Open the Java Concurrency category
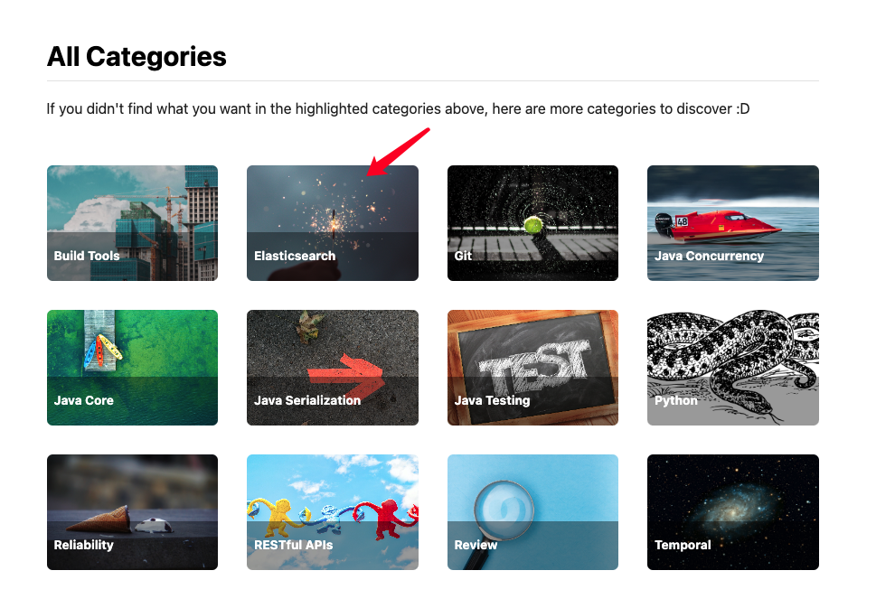895x608 pixels. [733, 223]
